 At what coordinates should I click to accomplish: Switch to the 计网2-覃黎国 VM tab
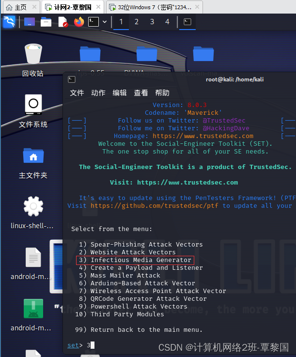click(72, 7)
